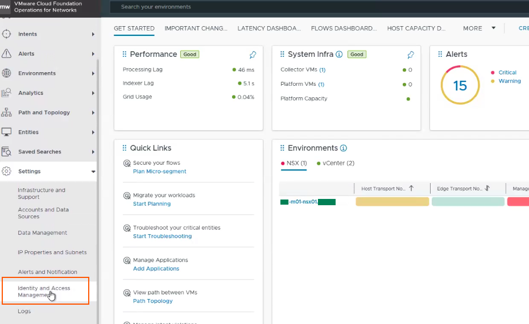Click the yellow Host Transport Nodes bar
Image resolution: width=529 pixels, height=324 pixels.
point(392,202)
